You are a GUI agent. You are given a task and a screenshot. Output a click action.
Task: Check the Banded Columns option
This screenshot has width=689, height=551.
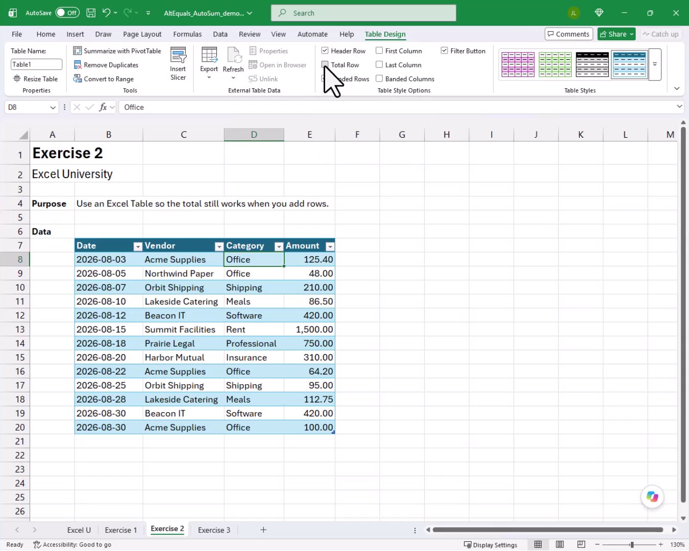(379, 79)
